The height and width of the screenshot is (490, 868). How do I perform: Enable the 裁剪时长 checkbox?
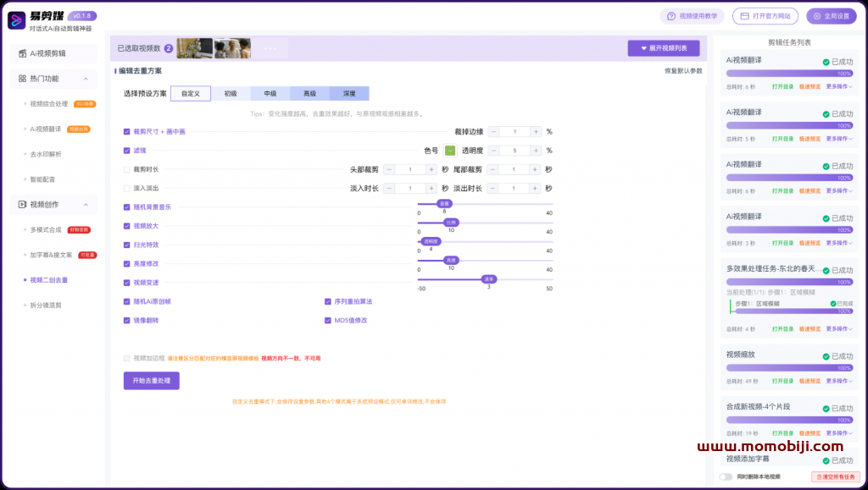tap(126, 169)
